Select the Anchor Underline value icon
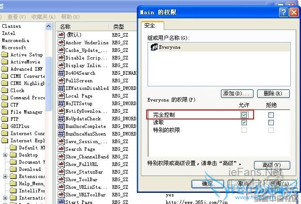 point(61,42)
